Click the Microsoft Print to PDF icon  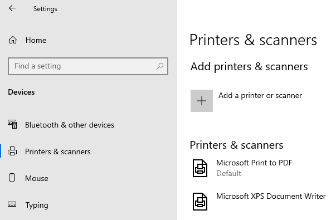200,168
